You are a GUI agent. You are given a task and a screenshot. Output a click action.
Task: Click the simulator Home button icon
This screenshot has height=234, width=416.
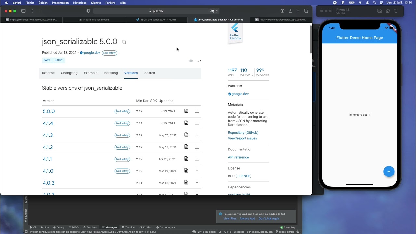pos(388,11)
